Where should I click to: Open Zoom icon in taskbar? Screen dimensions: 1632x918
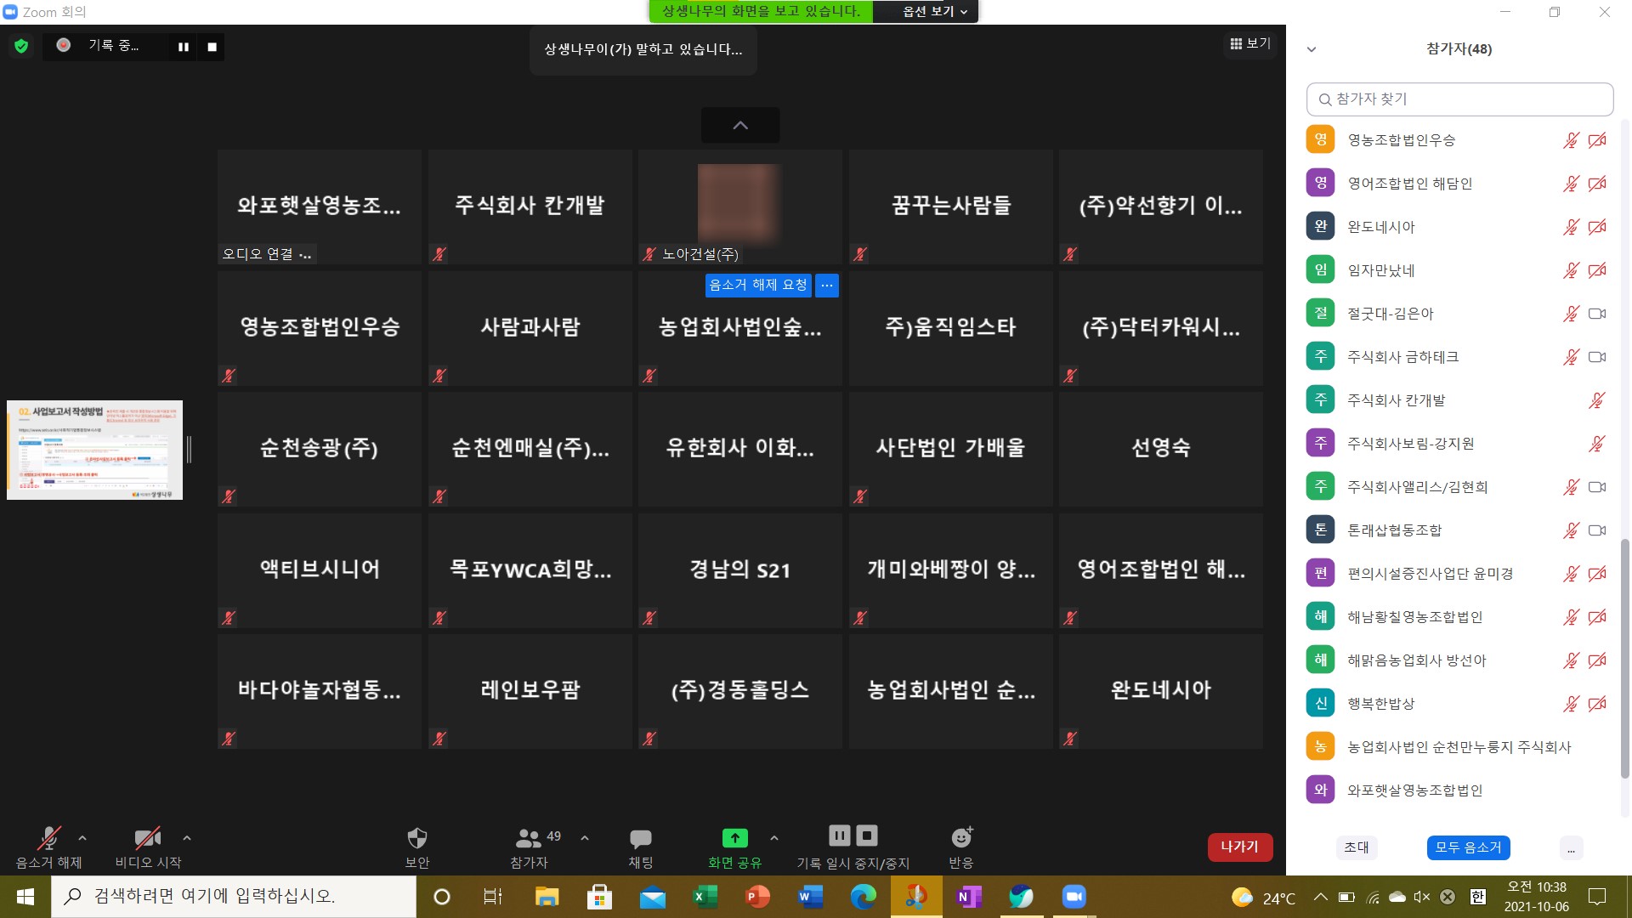tap(1074, 897)
